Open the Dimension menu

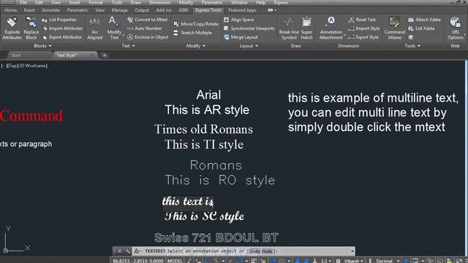[x=159, y=2]
